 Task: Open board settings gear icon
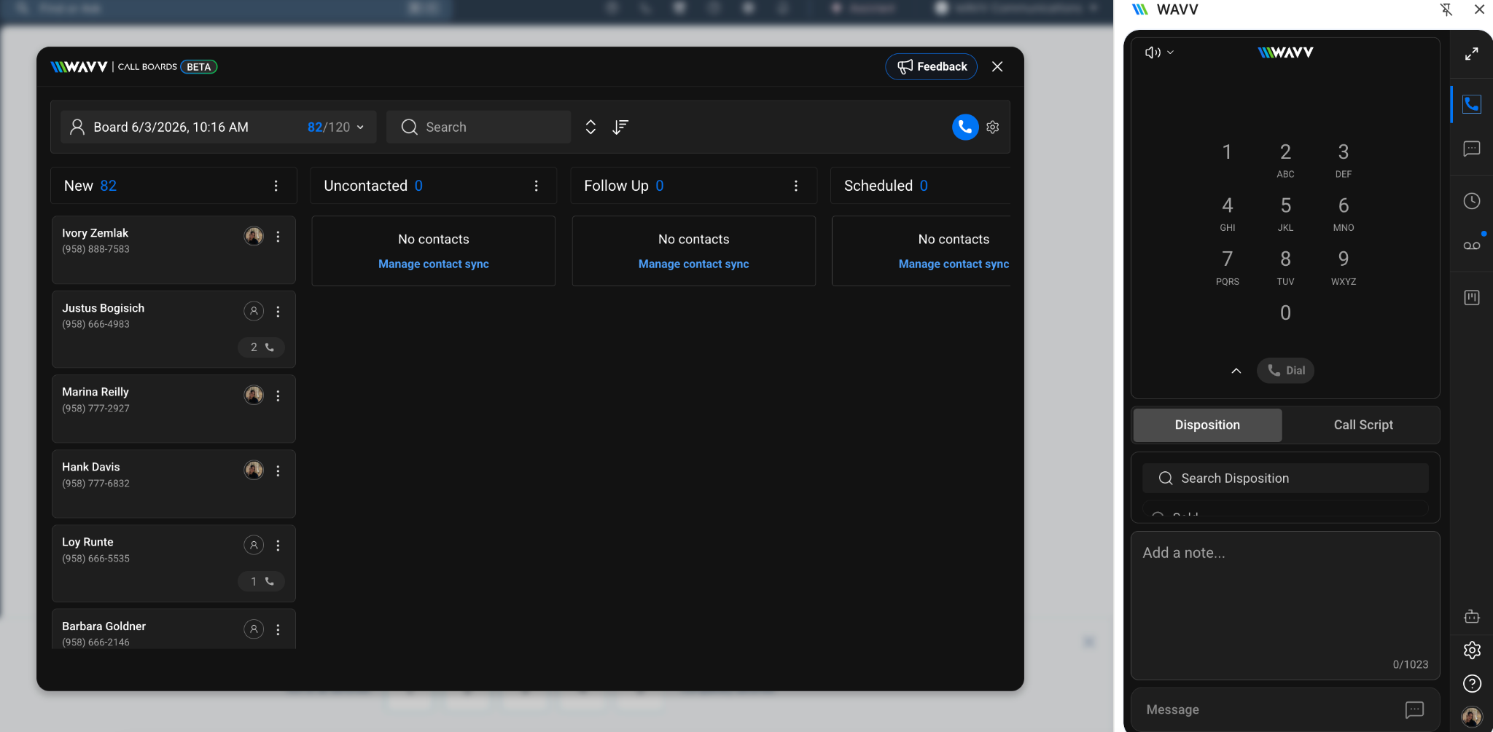(993, 127)
